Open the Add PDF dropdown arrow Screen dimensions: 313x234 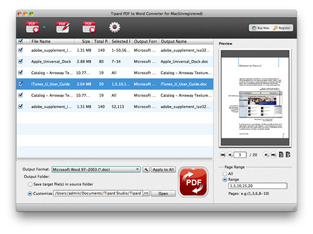click(44, 27)
